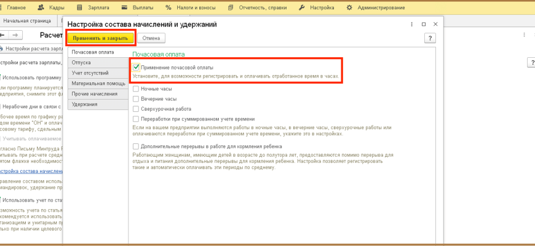Switch to the Удержания section tab
This screenshot has width=535, height=246.
coord(84,104)
